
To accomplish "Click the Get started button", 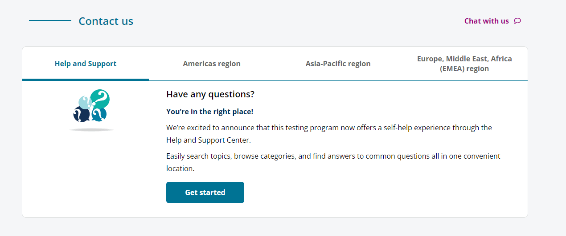I will click(x=205, y=192).
